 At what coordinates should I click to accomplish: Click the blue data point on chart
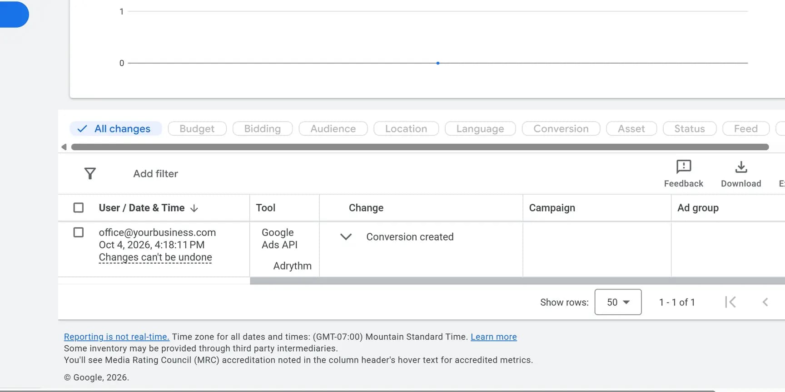pyautogui.click(x=438, y=63)
